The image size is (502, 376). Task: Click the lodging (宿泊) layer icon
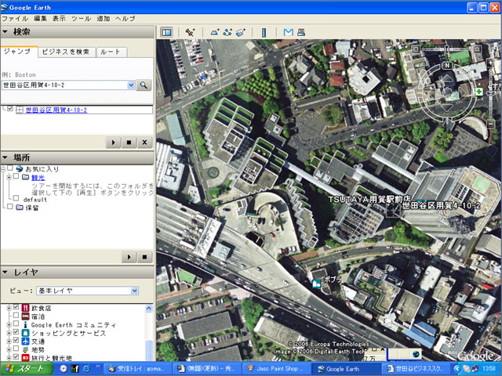25,316
